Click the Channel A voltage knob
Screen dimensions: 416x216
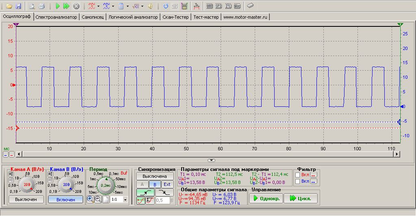[27, 184]
